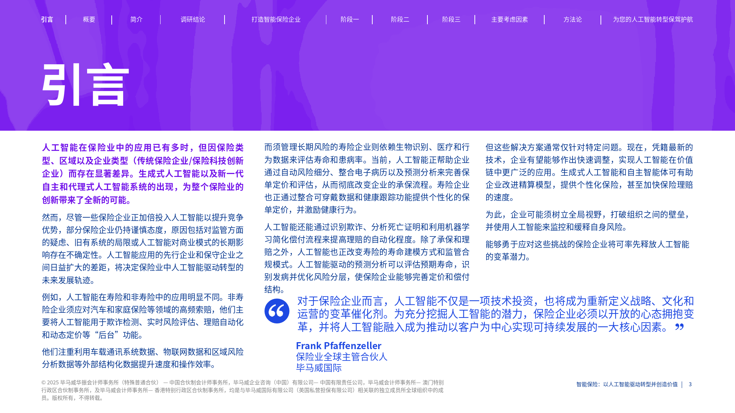This screenshot has width=735, height=413.
Task: Open the 主要考虑因素 section tab
Action: coord(509,19)
